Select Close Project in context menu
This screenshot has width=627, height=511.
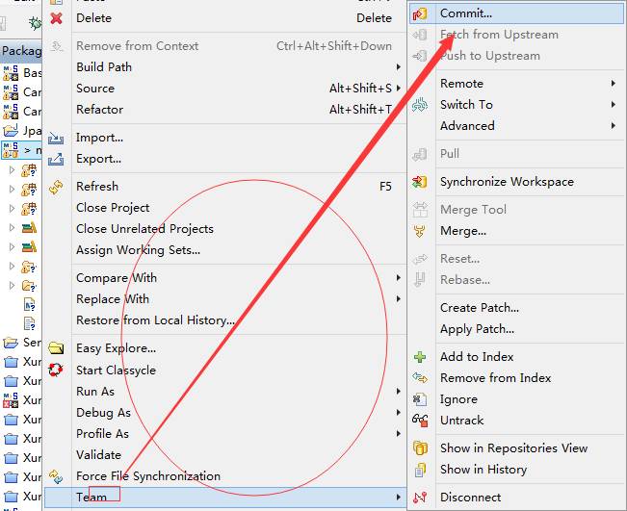[x=224, y=208]
